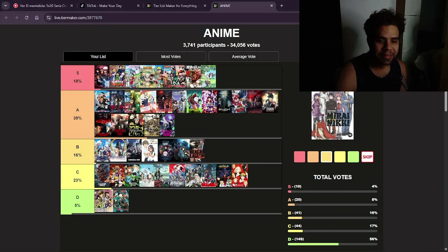Vote B tier with the pale yellow-orange swatch
Viewport: 448px width, 252px height.
click(327, 157)
